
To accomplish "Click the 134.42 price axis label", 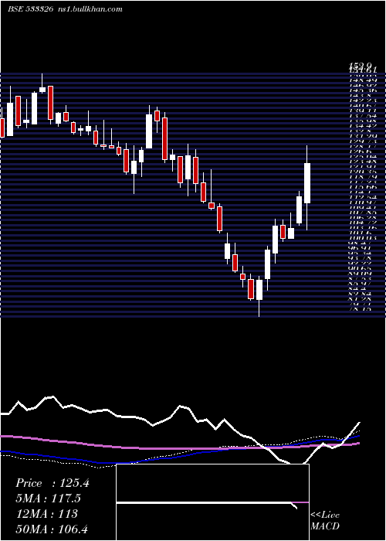I will [x=363, y=126].
